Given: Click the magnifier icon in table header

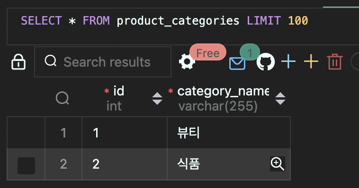Looking at the screenshot, I should click(62, 98).
